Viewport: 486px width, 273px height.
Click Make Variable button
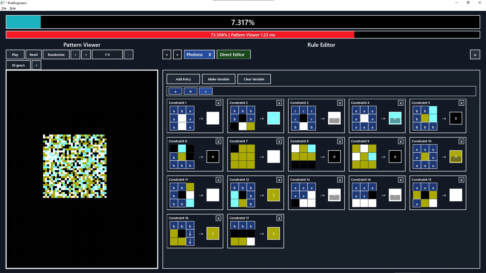tap(219, 79)
